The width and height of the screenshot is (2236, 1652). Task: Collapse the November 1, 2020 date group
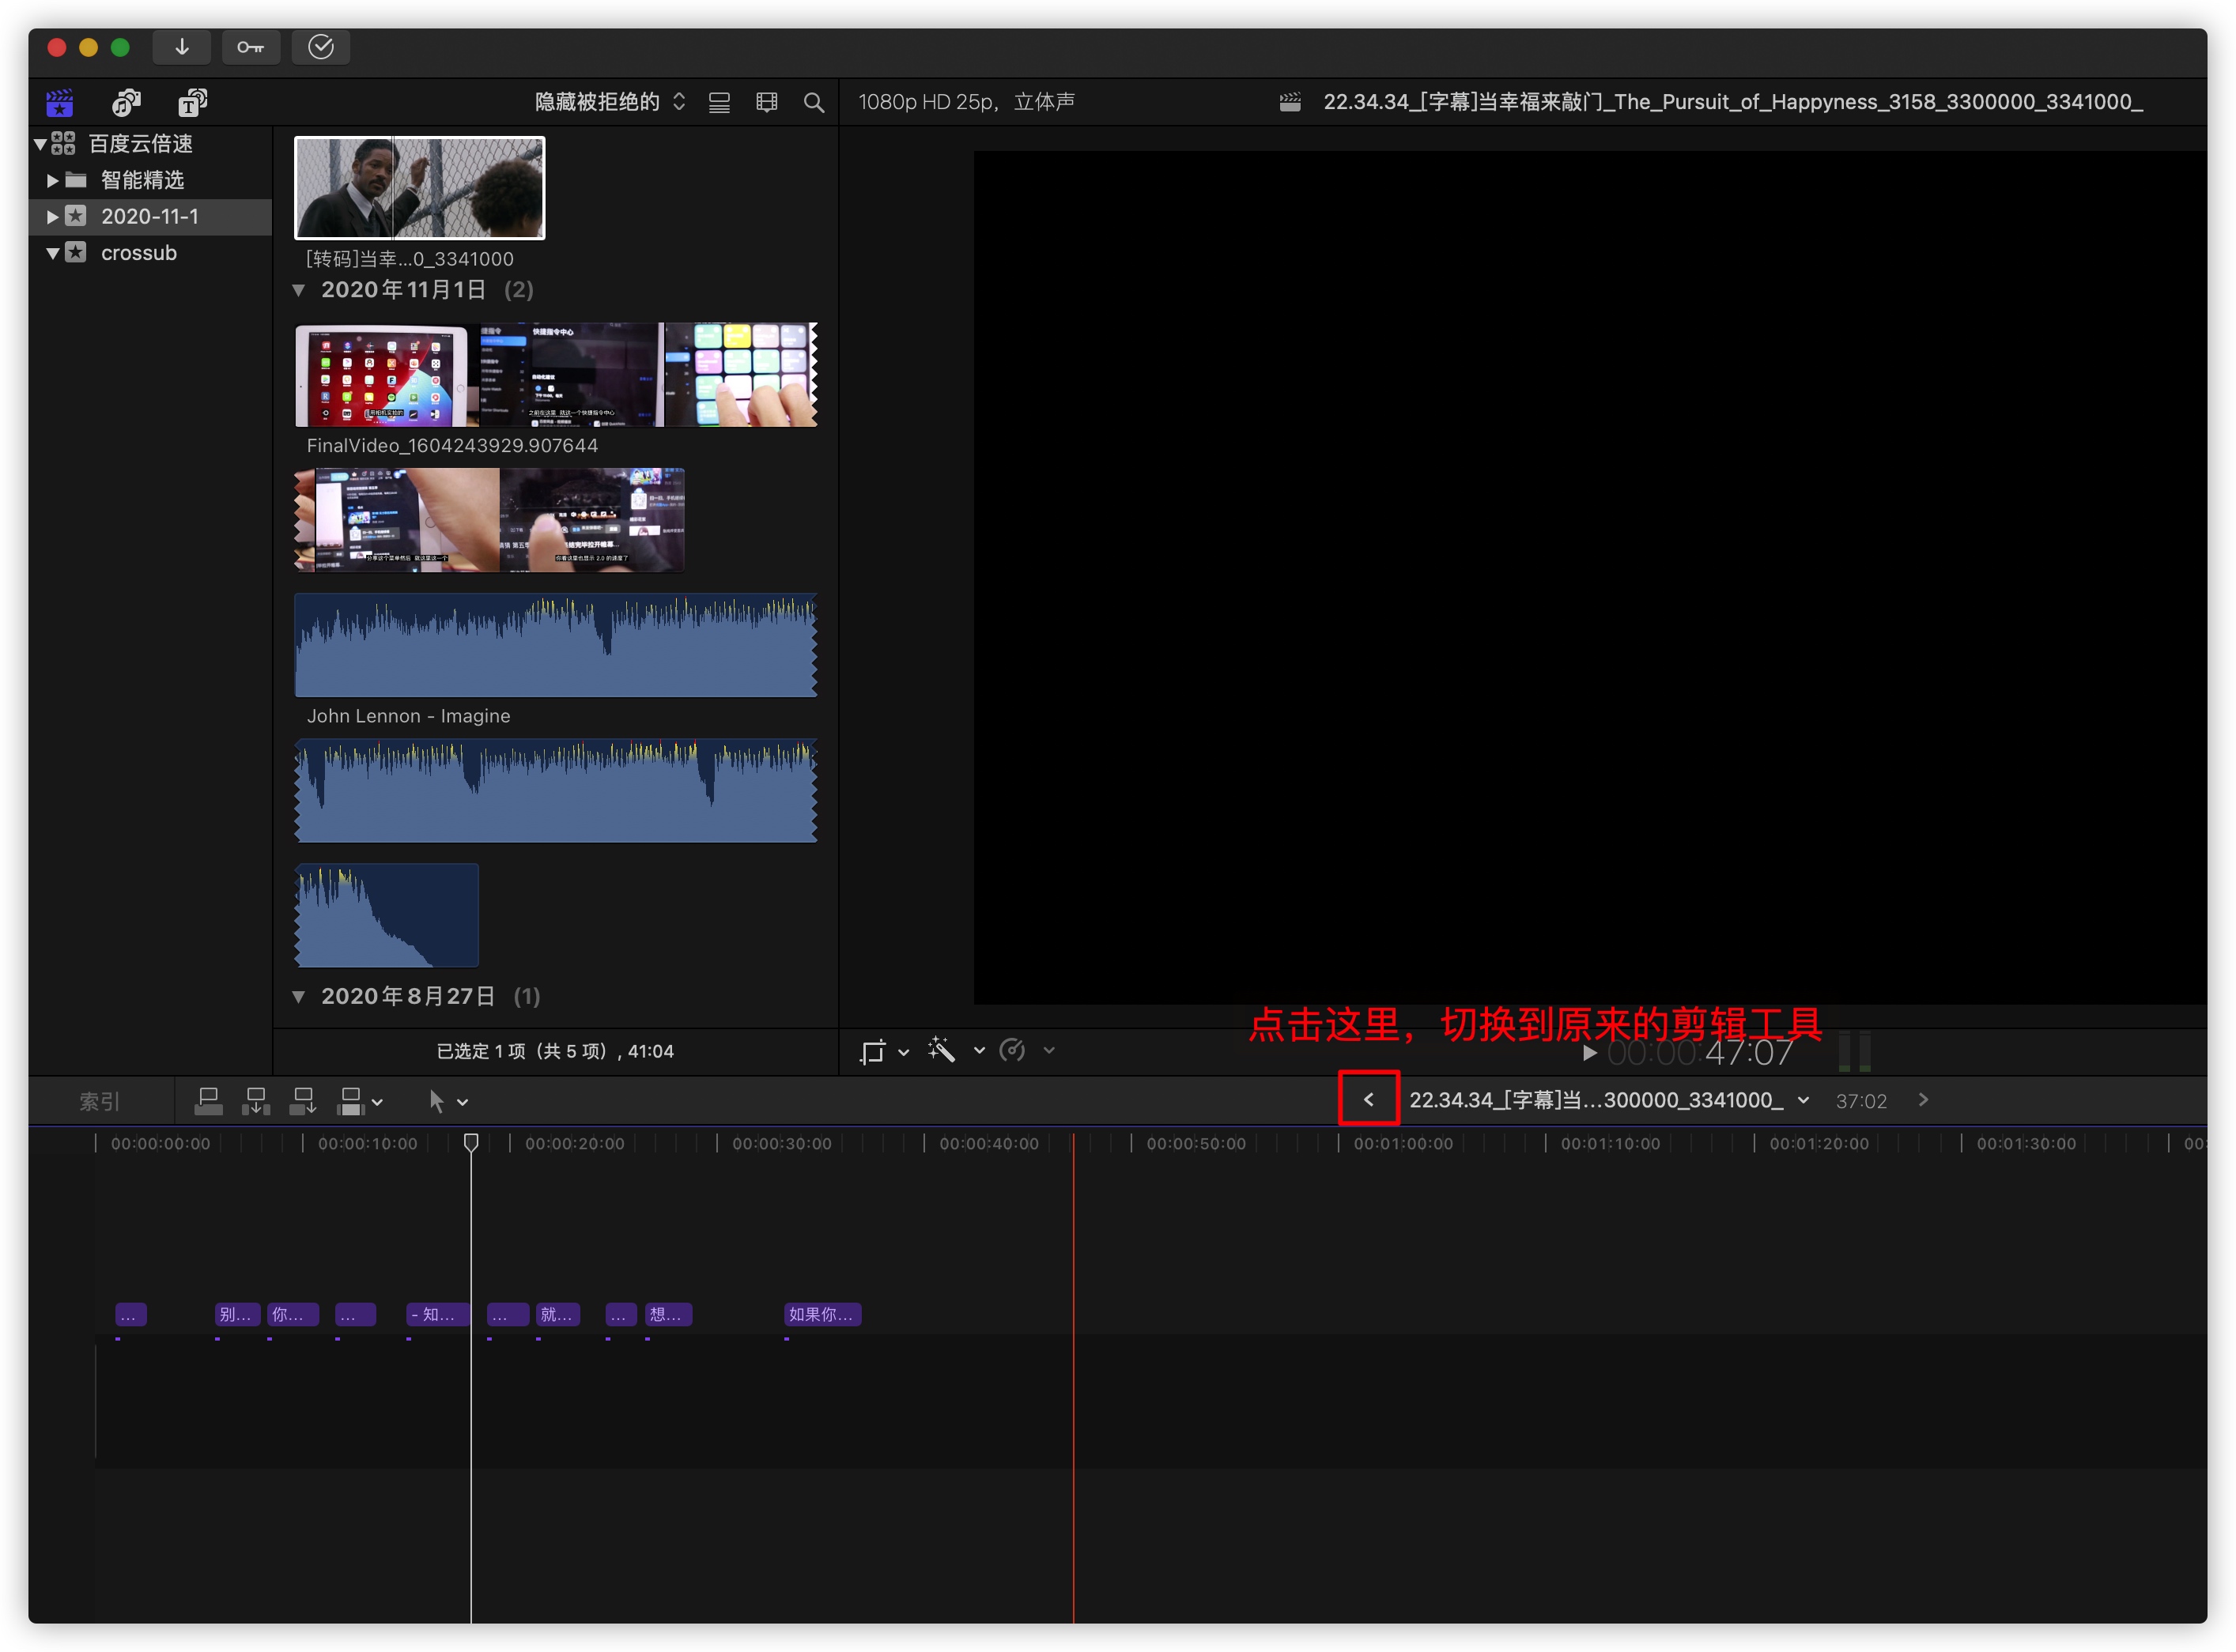(298, 290)
